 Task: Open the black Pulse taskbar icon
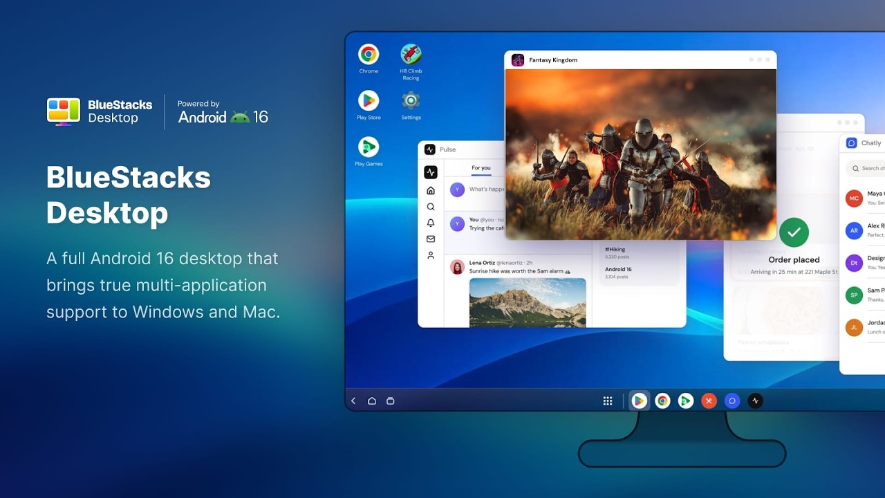[755, 400]
